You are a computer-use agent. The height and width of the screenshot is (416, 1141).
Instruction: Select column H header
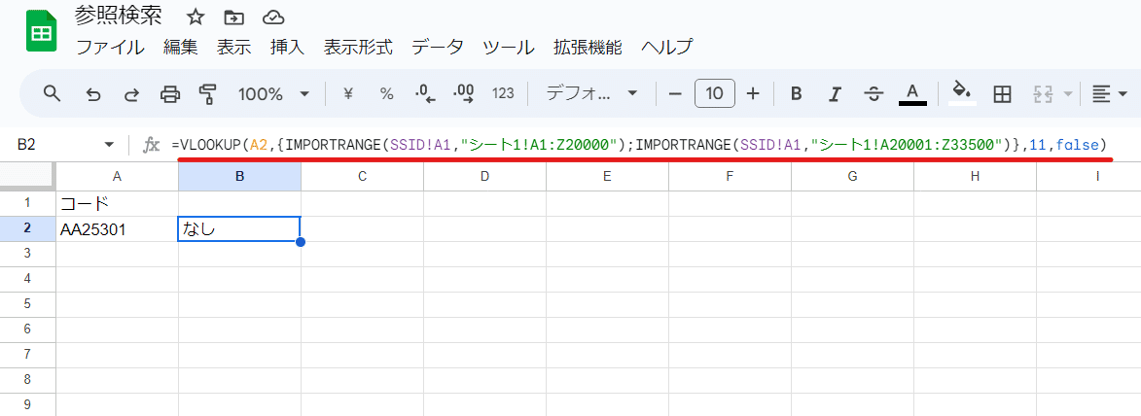(x=975, y=176)
